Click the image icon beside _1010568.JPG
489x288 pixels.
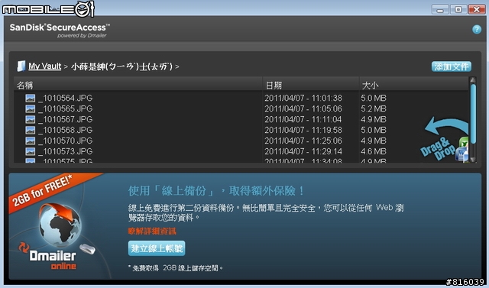coord(31,130)
